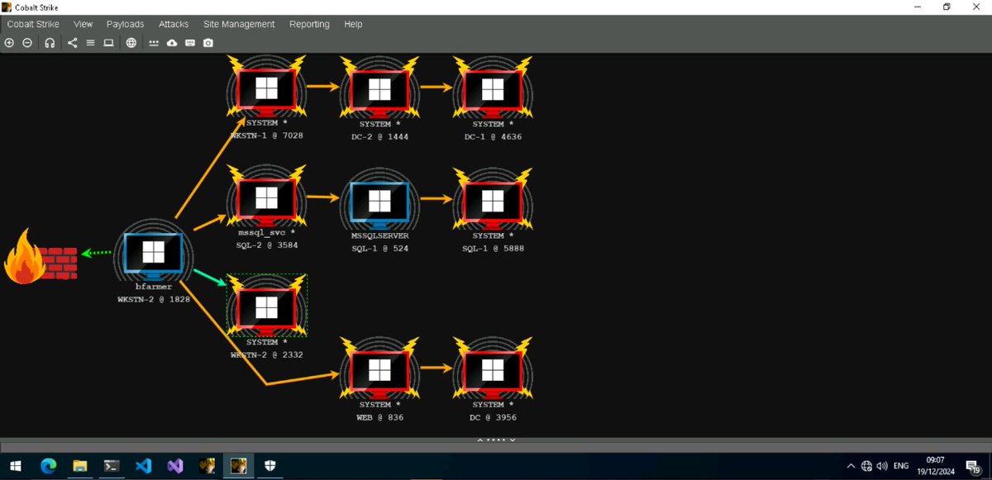Viewport: 992px width, 480px height.
Task: Select the WEB @ 836 beacon icon
Action: [x=379, y=369]
